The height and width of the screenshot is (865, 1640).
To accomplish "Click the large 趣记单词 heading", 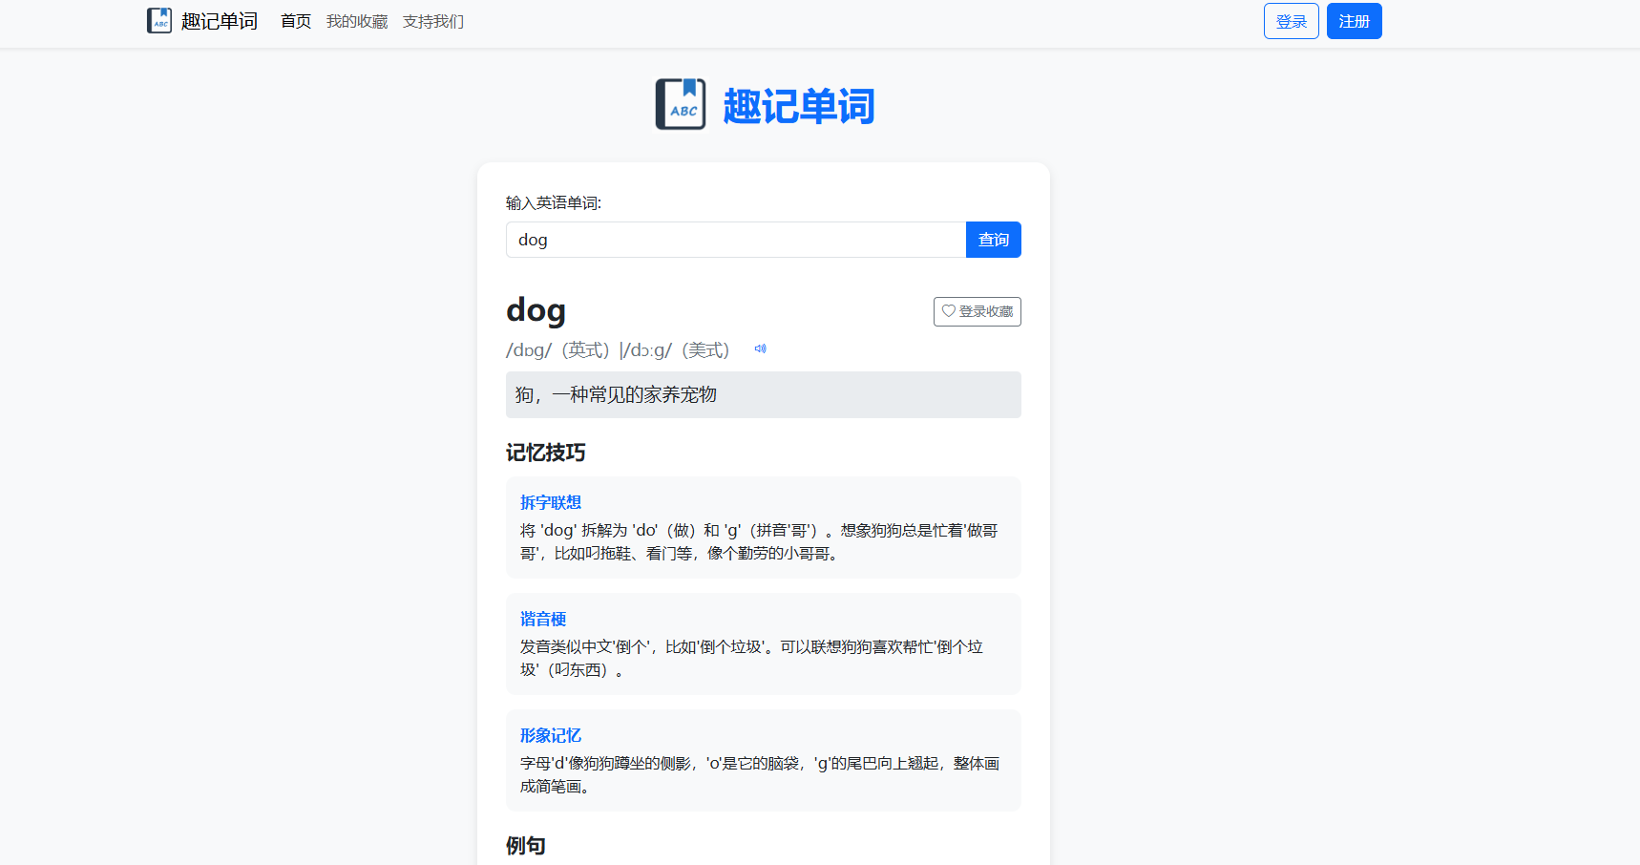I will click(799, 105).
